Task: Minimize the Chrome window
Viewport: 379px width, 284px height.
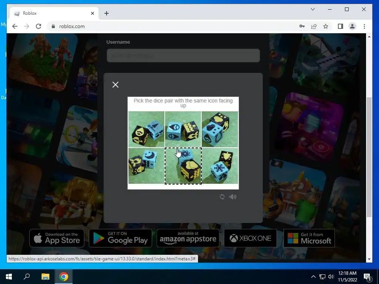Action: click(x=330, y=9)
